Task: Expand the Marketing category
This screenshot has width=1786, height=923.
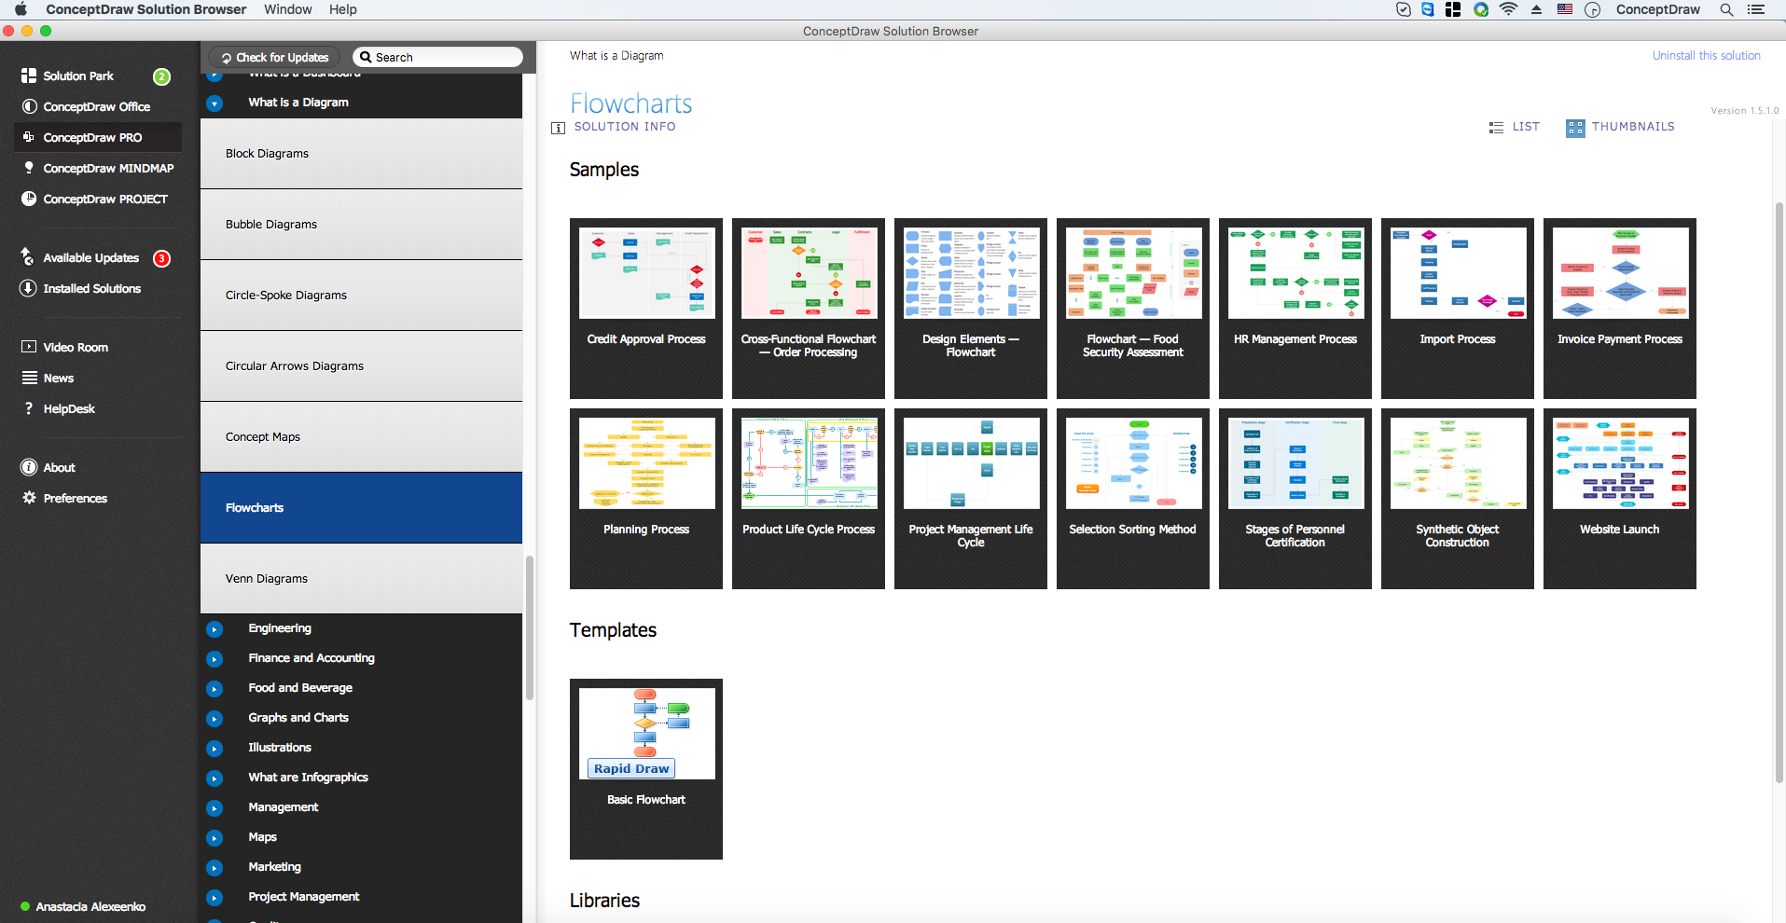Action: 215,868
